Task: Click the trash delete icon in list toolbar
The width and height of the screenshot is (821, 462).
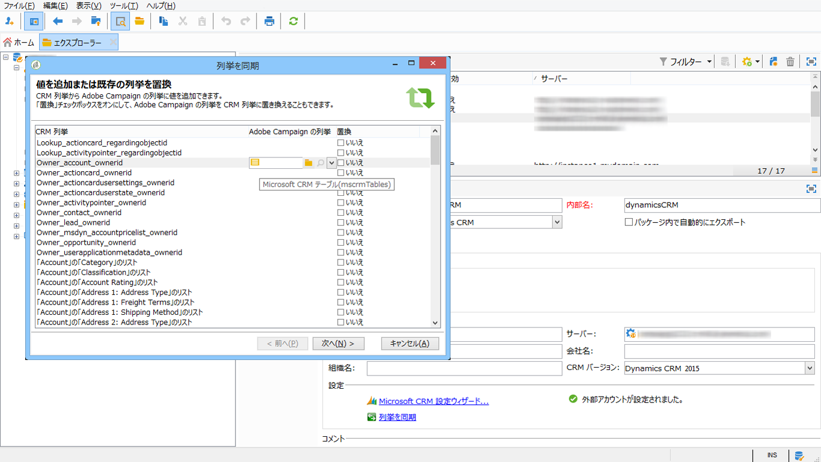Action: (x=790, y=61)
